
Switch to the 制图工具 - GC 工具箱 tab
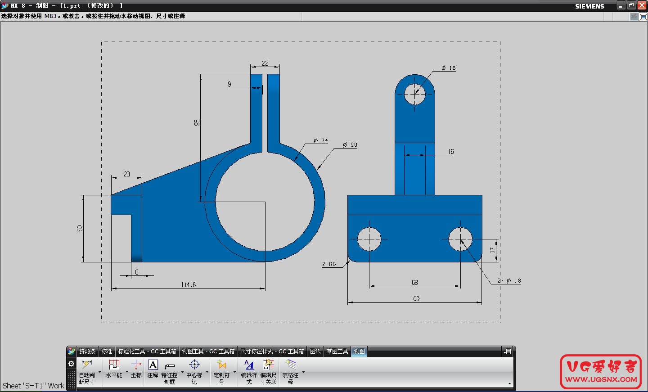pos(208,351)
